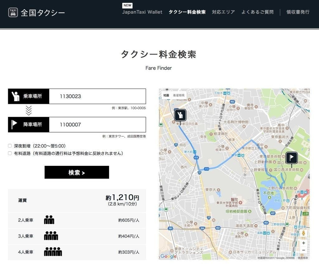The height and width of the screenshot is (266, 319).
Task: Click the 4-passenger people icon
Action: tap(53, 252)
